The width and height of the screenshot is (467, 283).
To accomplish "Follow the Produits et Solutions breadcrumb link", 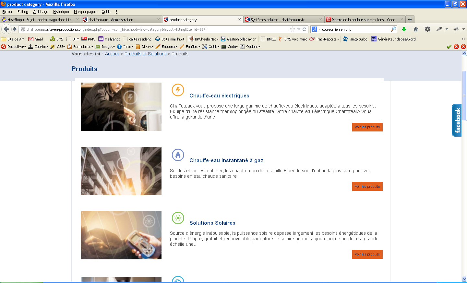I will click(x=146, y=54).
